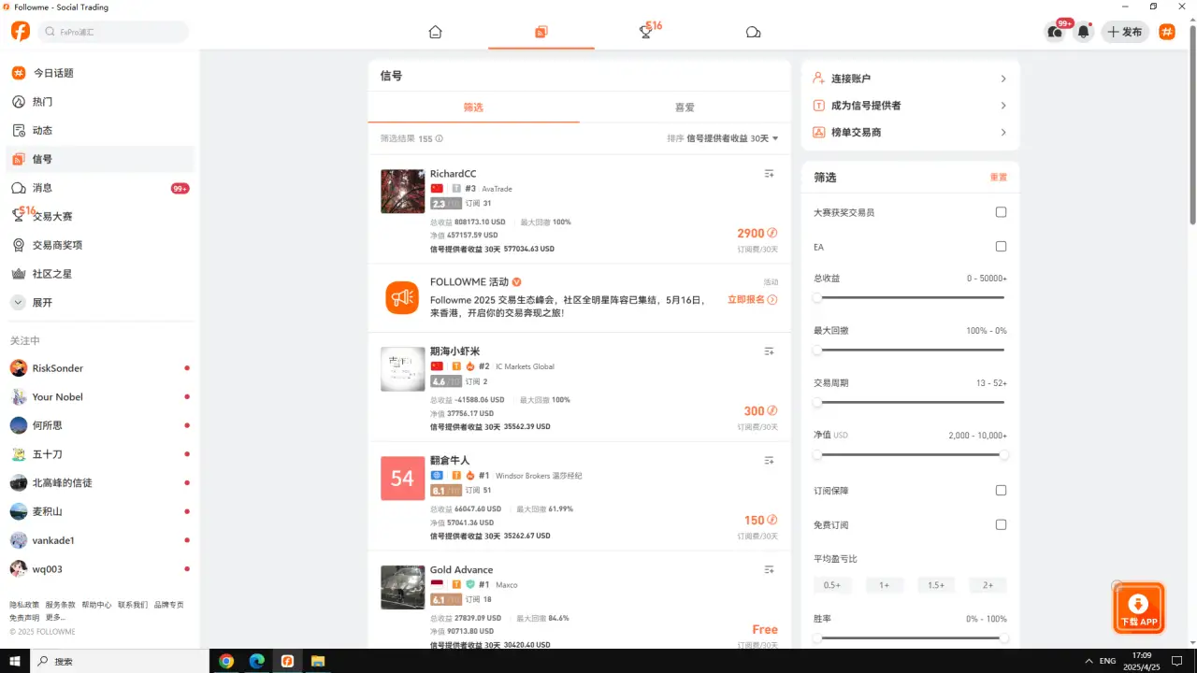1197x673 pixels.
Task: Click the orange hashtag icon at top right
Action: coord(1166,32)
